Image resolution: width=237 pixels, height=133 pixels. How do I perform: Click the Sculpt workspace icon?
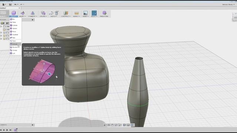pyautogui.click(x=3, y=13)
